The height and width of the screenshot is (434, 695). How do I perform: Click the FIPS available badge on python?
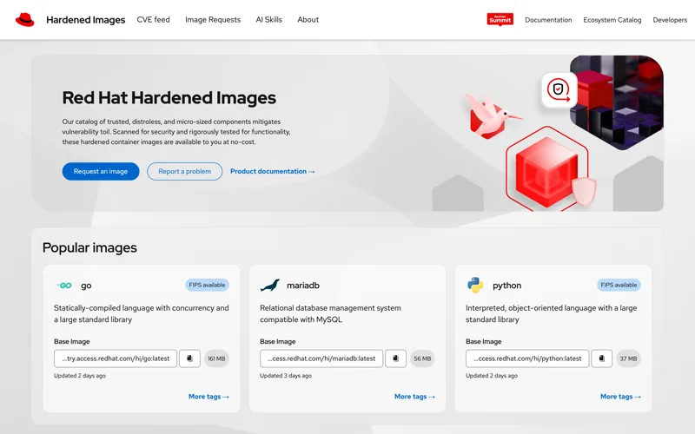619,285
